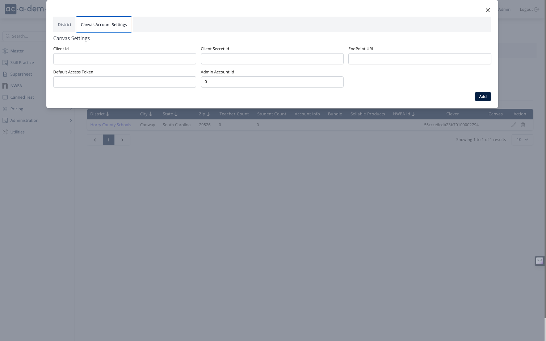Click the Logout link
Screen dimensions: 546x341
(529, 9)
